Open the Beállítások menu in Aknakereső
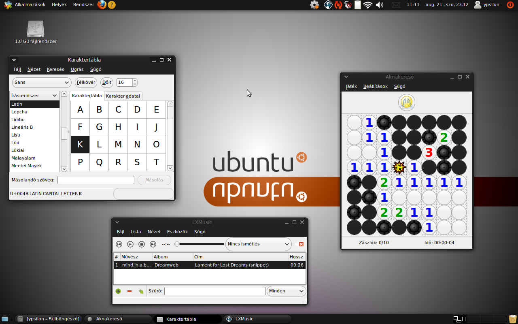The width and height of the screenshot is (518, 324). click(376, 86)
